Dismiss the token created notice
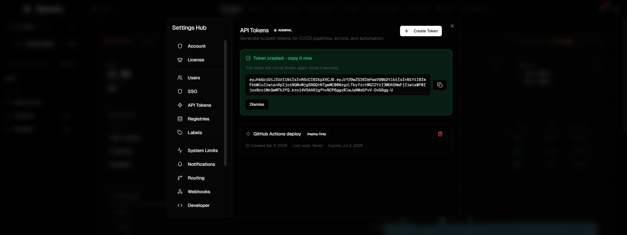The width and height of the screenshot is (627, 235). 257,104
